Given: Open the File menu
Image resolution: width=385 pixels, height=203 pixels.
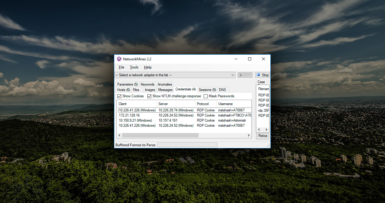Looking at the screenshot, I should (x=121, y=67).
